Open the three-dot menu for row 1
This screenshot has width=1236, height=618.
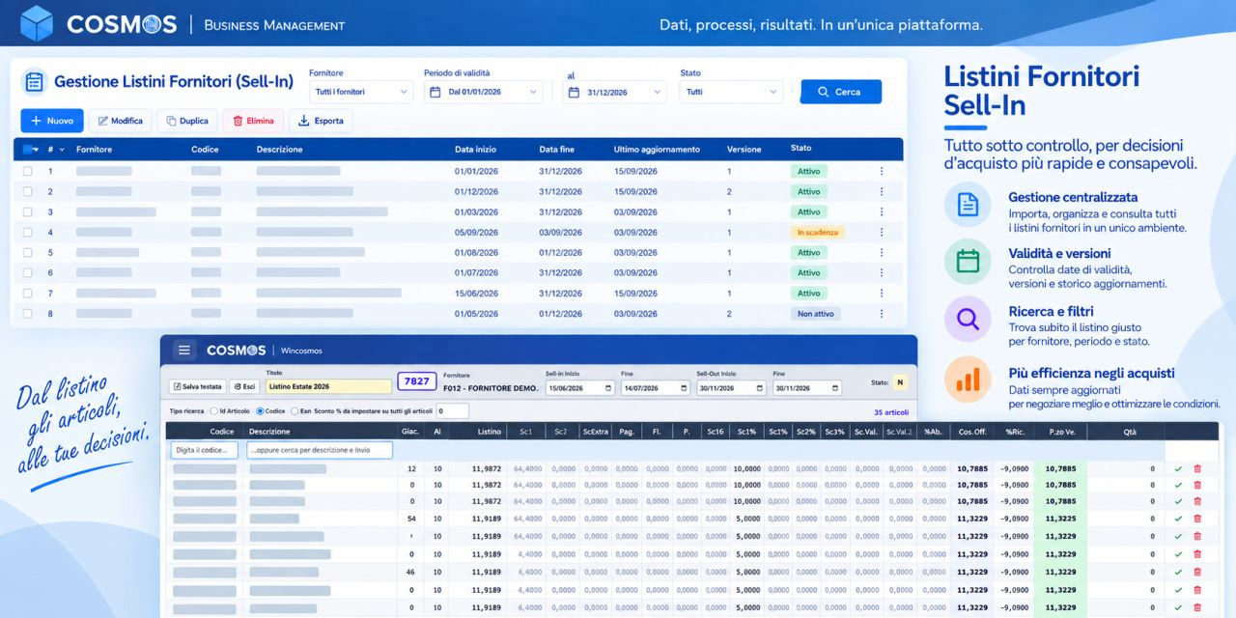tap(881, 171)
